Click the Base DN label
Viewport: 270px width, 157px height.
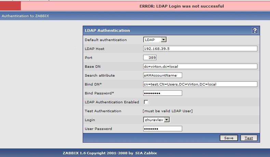click(93, 66)
